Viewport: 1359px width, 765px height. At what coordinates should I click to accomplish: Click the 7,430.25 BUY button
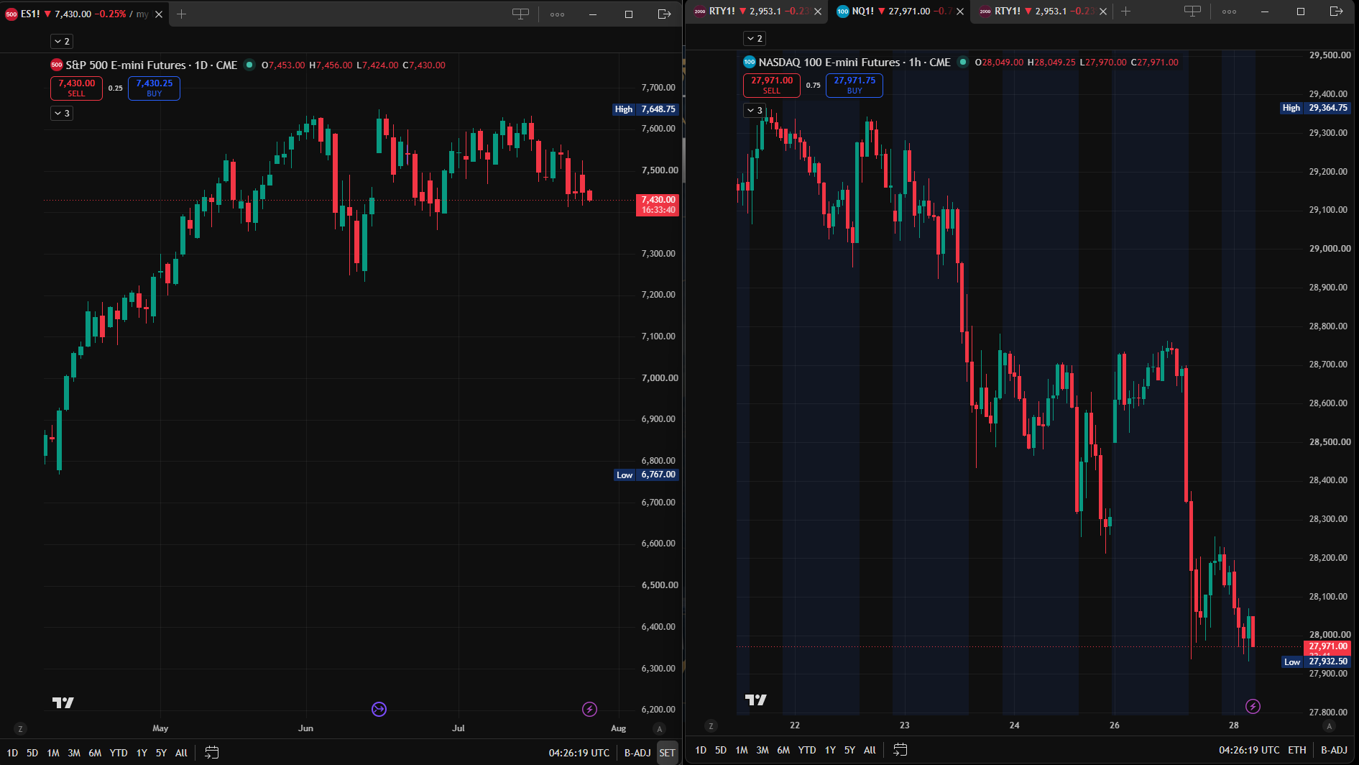[154, 88]
